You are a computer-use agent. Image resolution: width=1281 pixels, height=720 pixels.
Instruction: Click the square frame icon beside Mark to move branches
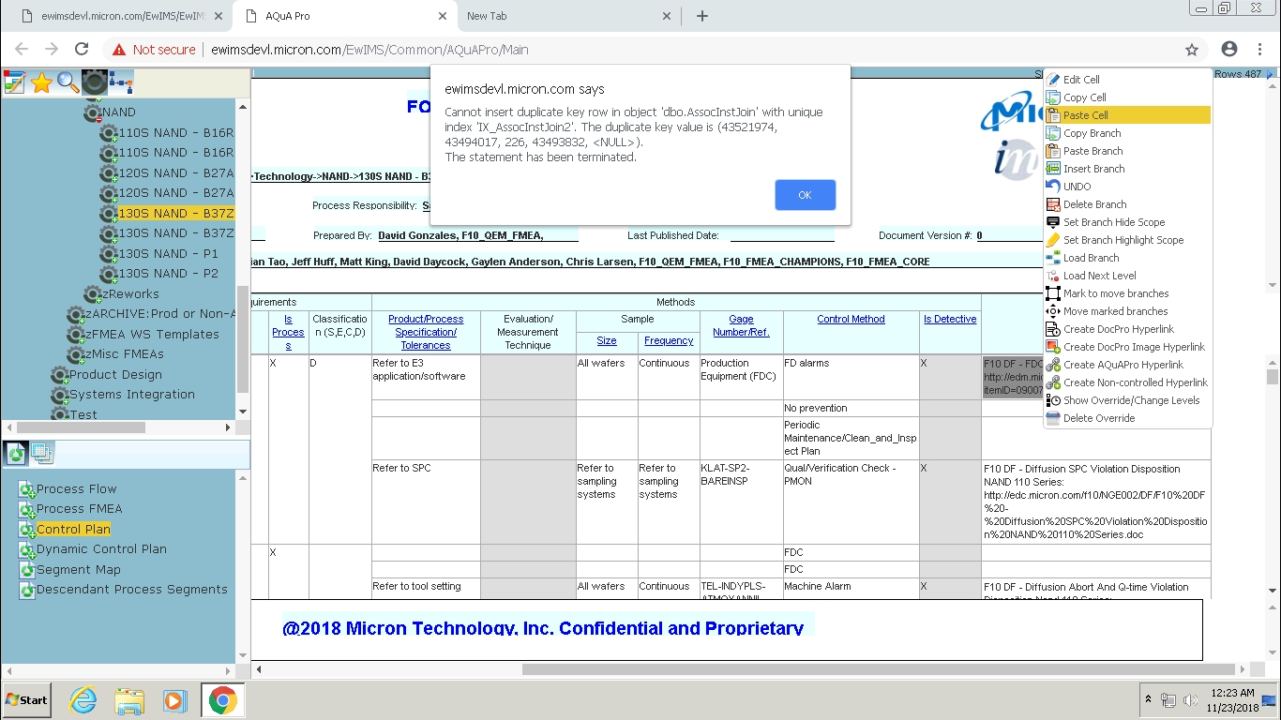pos(1053,293)
